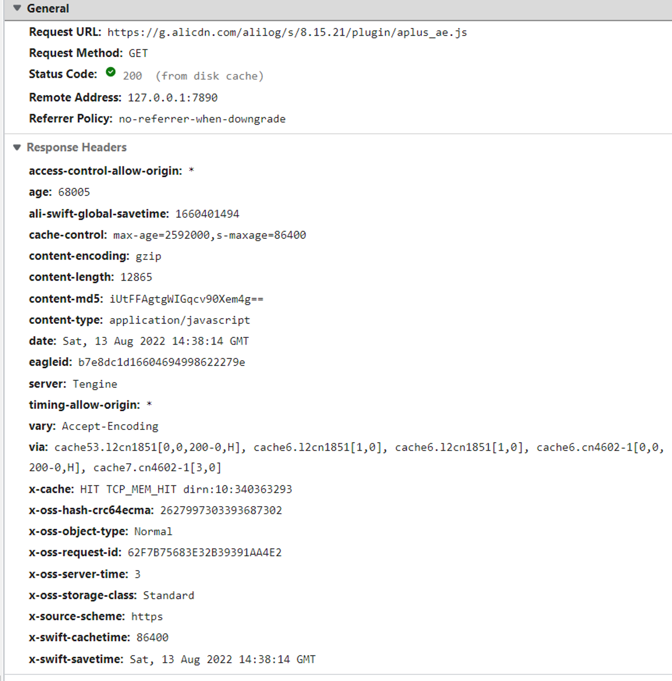Viewport: 672px width, 681px height.
Task: Click x-source-scheme value https
Action: click(x=147, y=617)
